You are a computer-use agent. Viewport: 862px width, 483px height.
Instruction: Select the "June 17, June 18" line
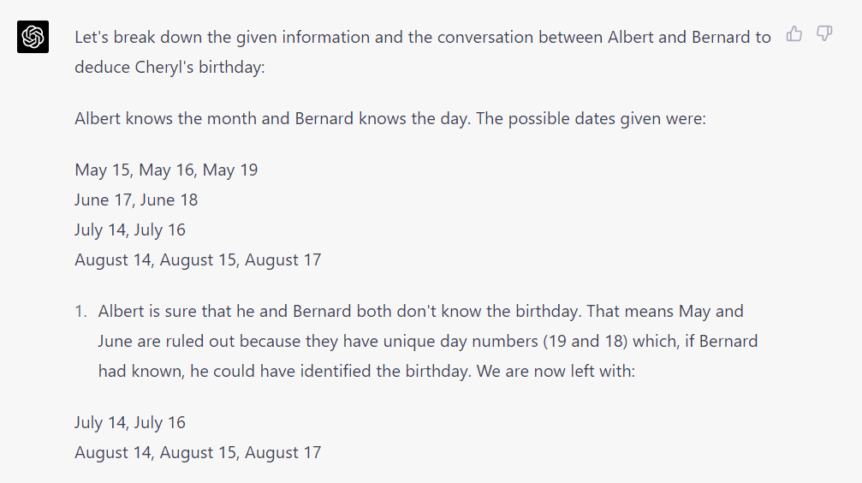pyautogui.click(x=136, y=200)
